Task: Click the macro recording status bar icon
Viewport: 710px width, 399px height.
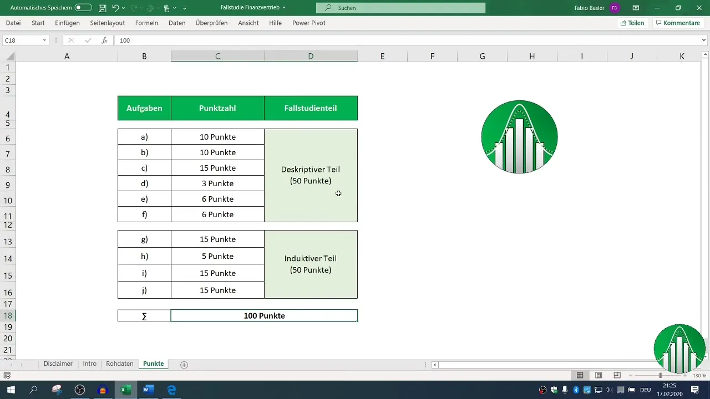Action: point(7,375)
